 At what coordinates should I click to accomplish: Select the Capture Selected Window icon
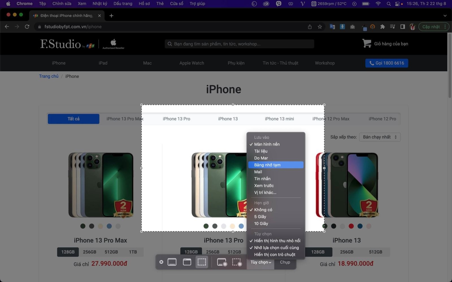click(x=186, y=262)
